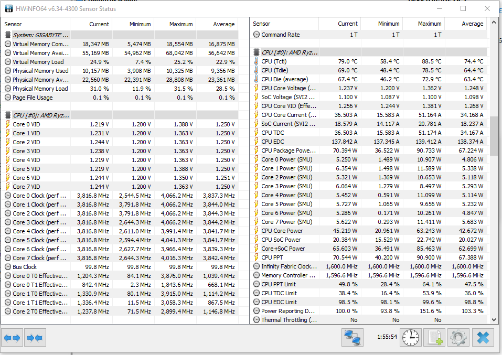Screen dimensions: 502x355
Task: Click the expand layout arrows button
Action: 12,338
